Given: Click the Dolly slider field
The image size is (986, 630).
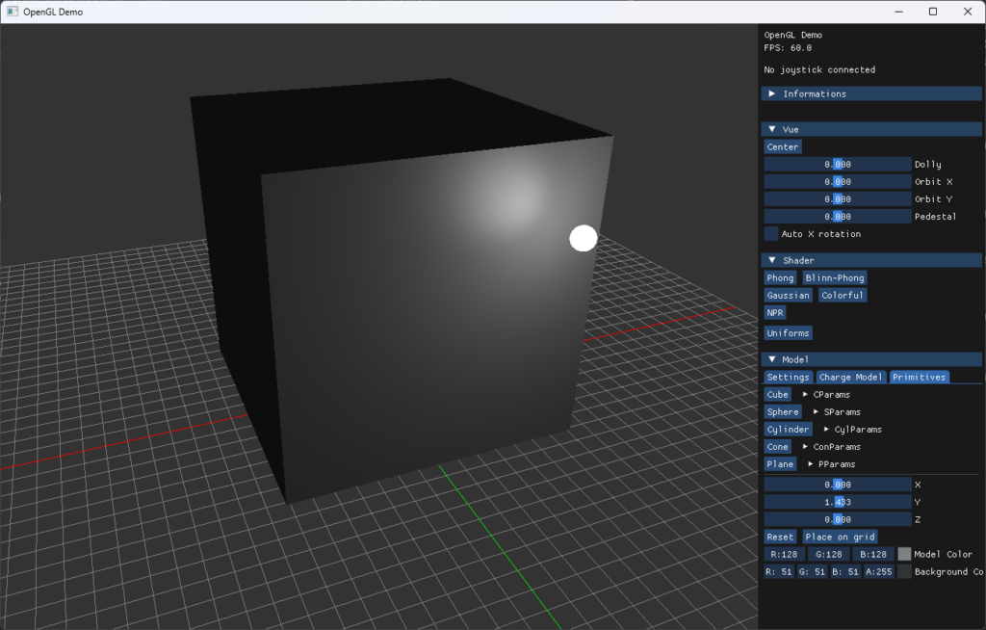Looking at the screenshot, I should 838,165.
